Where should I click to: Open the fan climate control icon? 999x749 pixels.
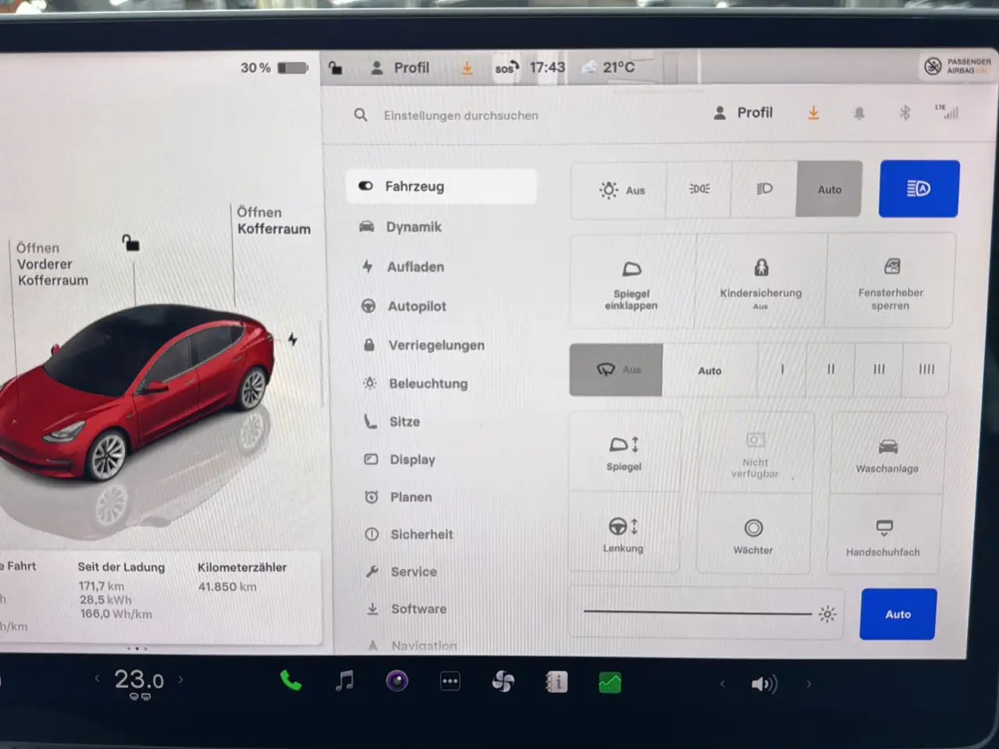point(503,683)
